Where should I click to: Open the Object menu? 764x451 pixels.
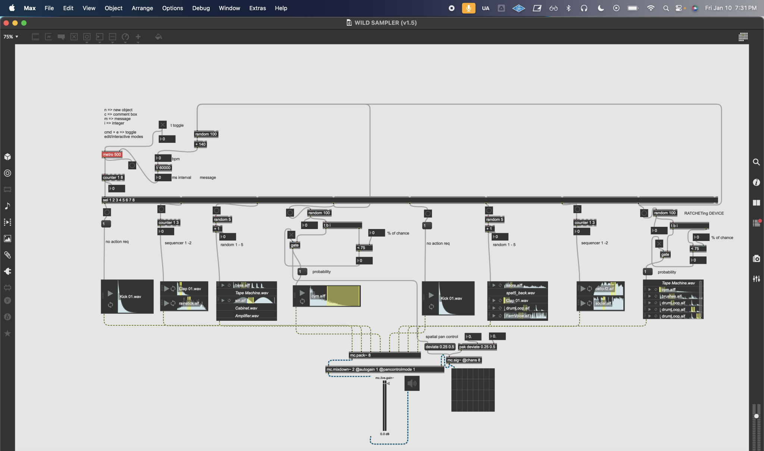(x=113, y=8)
